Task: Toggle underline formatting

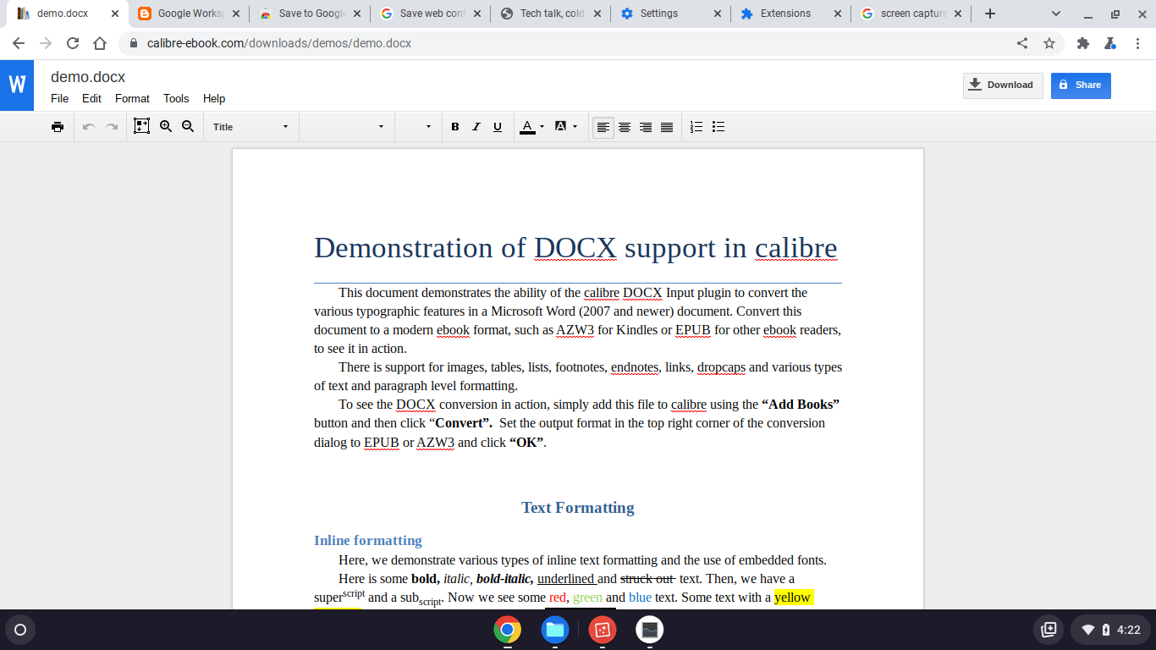Action: [x=497, y=126]
